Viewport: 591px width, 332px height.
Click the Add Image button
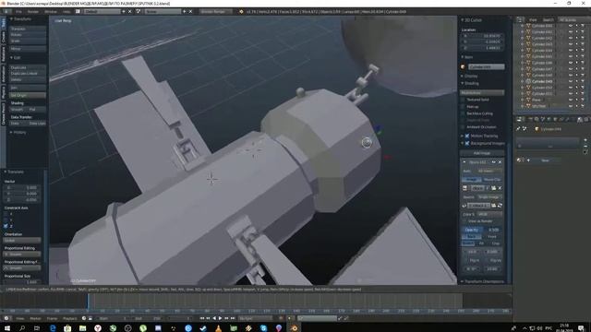tap(482, 153)
